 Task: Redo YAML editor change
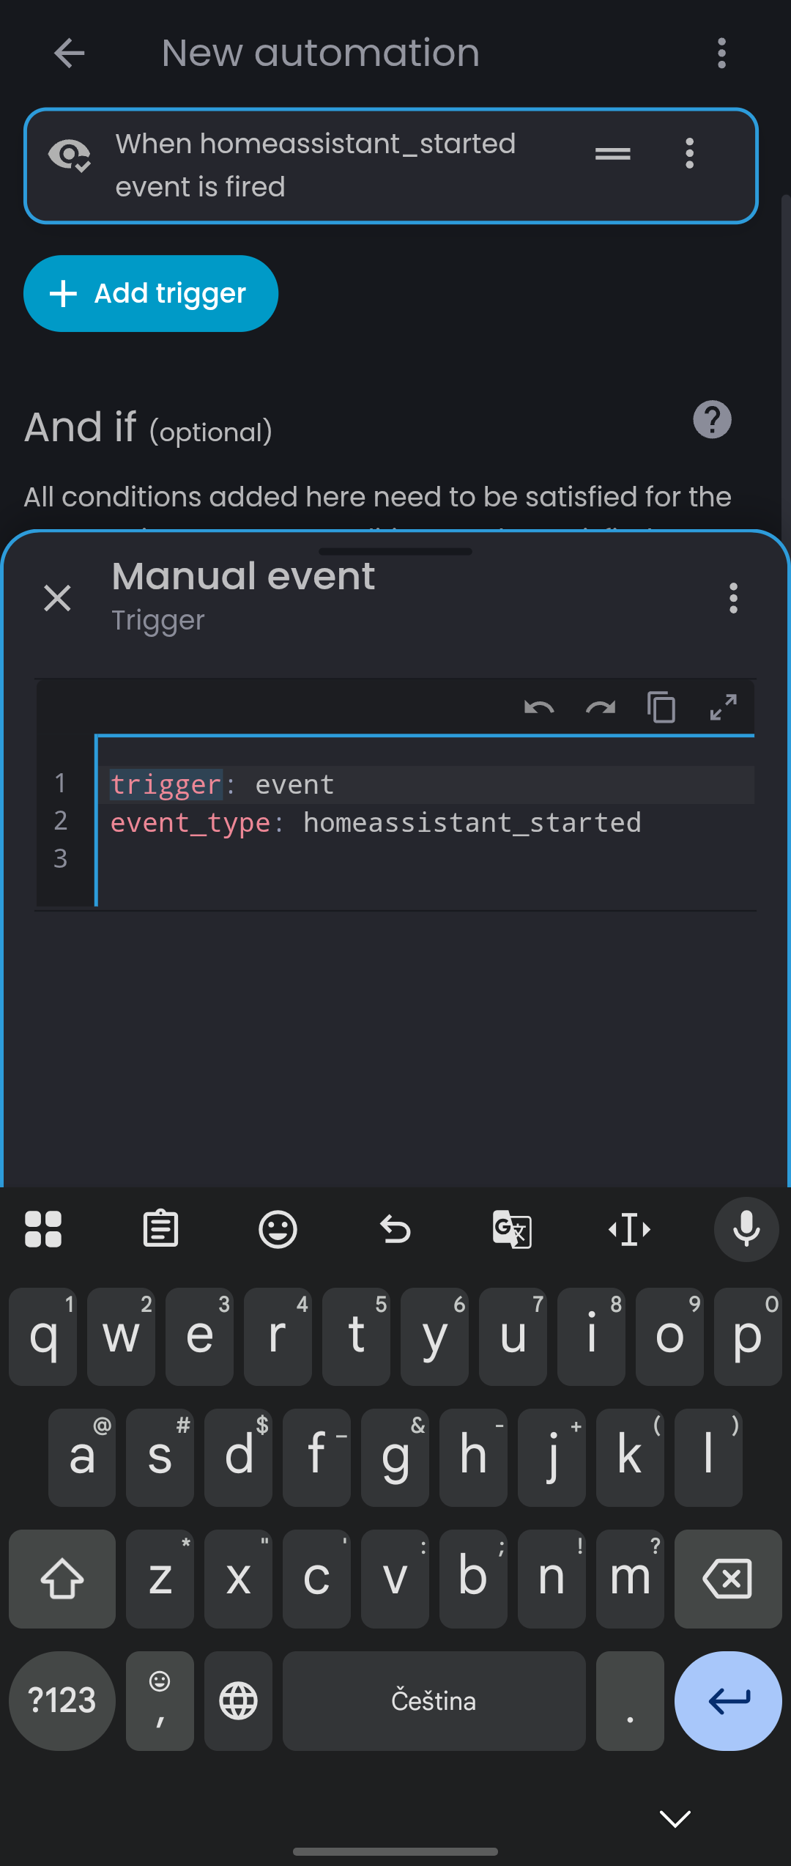pos(601,708)
